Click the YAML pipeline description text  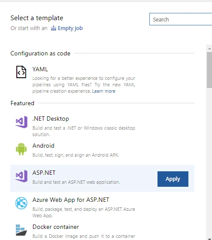[x=84, y=85]
